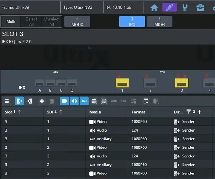The height and width of the screenshot is (179, 215).
Task: Select AUX port D
Action: 72,83
